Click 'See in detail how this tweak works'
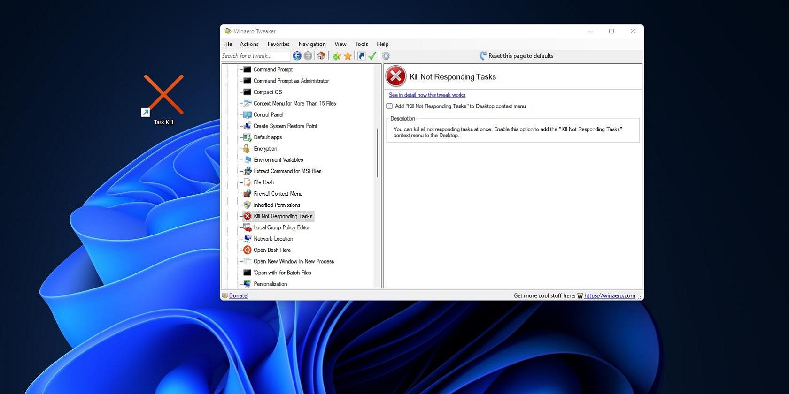Image resolution: width=789 pixels, height=394 pixels. [427, 95]
